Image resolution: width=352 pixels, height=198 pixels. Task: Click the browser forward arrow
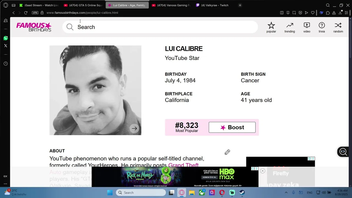click(20, 13)
